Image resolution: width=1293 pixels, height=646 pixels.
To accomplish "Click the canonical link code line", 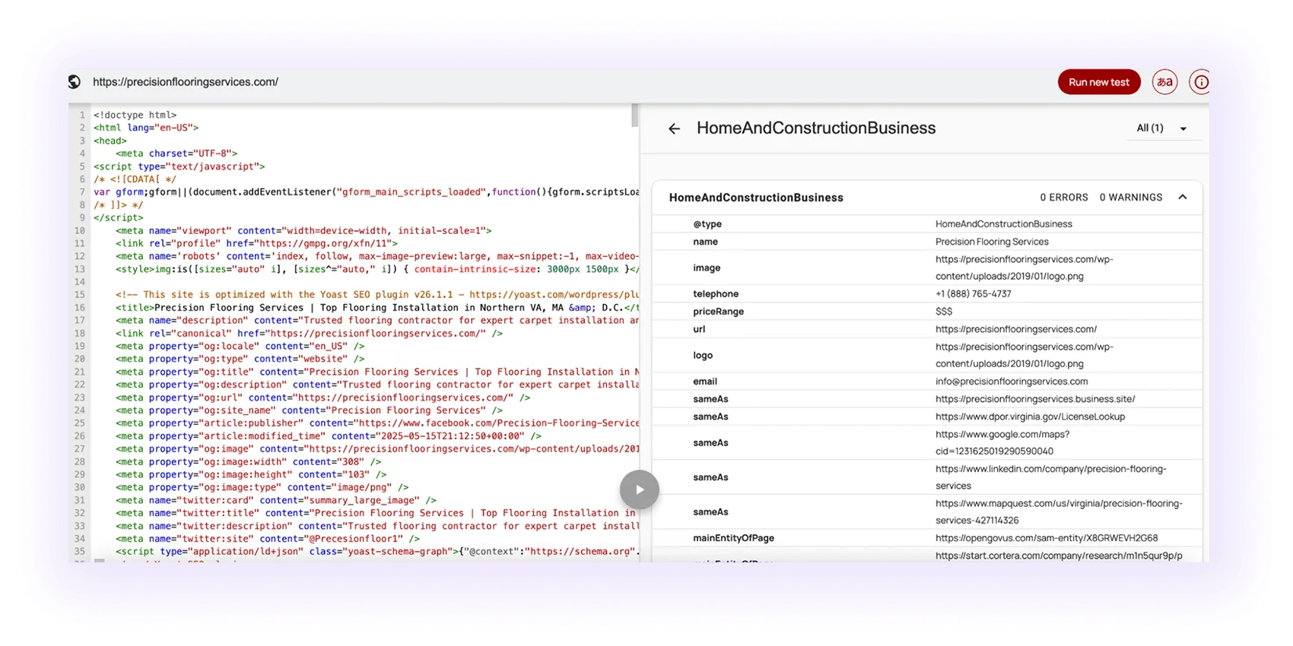I will tap(309, 334).
